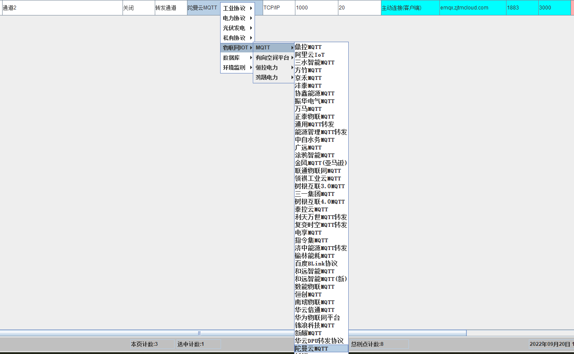Screen dimensions: 574x354
Task: Pick 和远智能MQTT(新) protocol
Action: (321, 279)
